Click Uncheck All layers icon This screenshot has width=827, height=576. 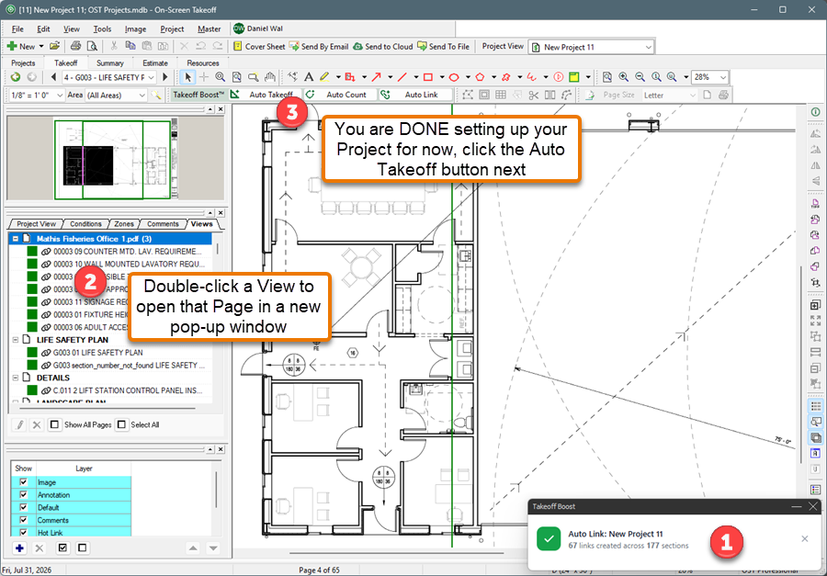coord(83,548)
